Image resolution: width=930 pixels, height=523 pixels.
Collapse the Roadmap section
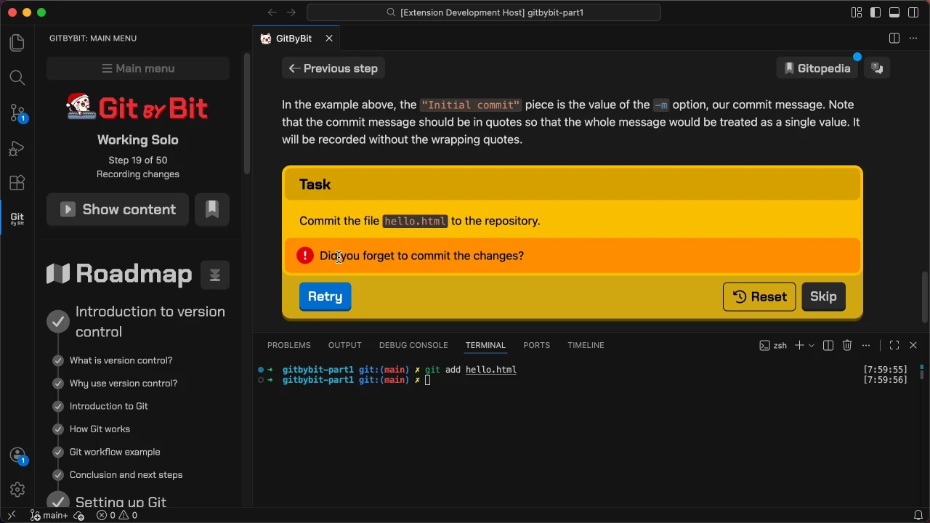pos(215,275)
